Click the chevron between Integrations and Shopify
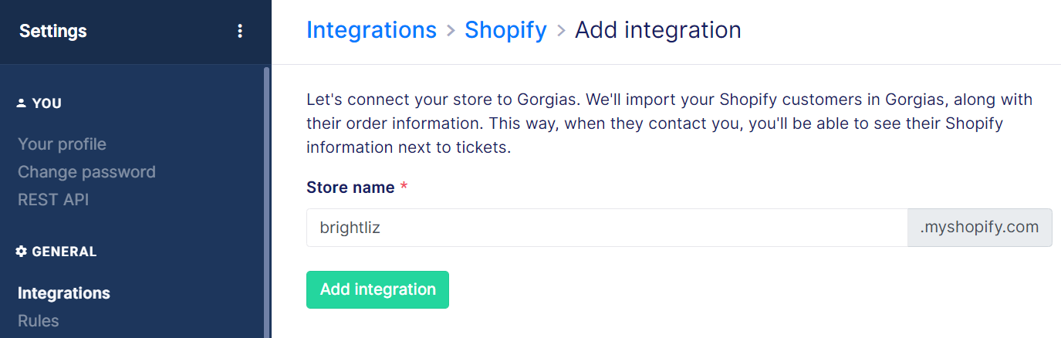 pos(451,32)
